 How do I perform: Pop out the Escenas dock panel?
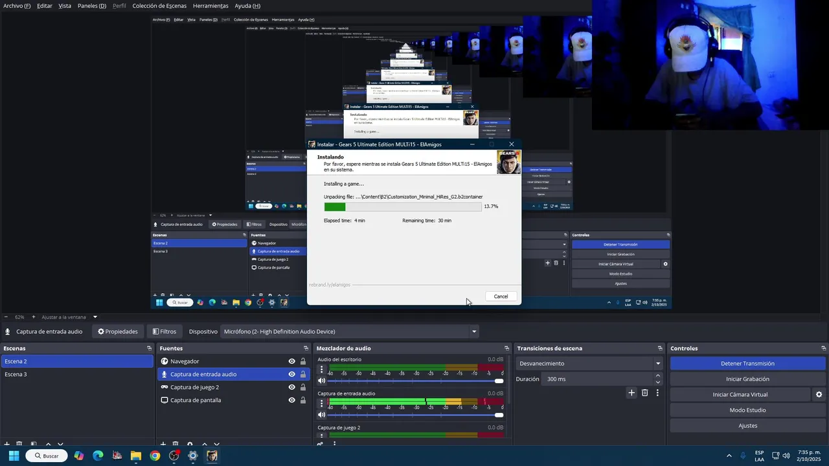149,348
